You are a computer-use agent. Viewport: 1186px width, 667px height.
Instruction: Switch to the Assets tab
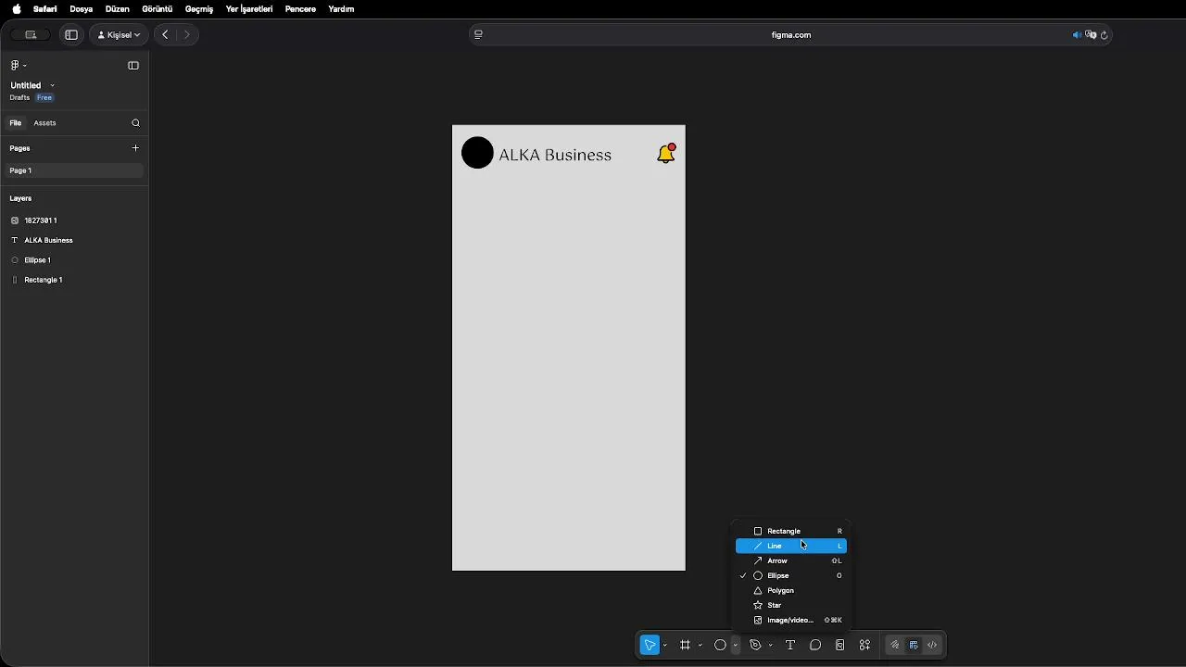coord(44,122)
